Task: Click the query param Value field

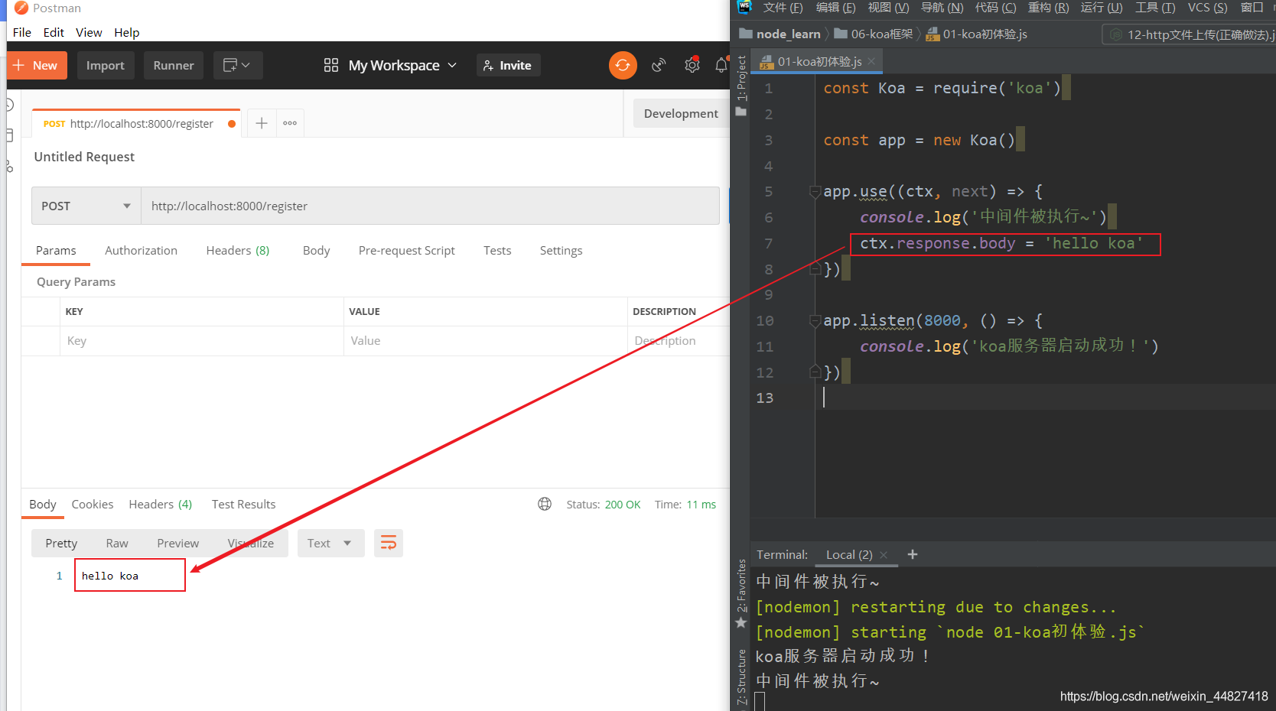Action: coord(486,341)
